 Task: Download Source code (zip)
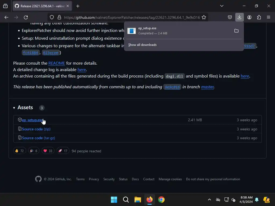[36, 129]
